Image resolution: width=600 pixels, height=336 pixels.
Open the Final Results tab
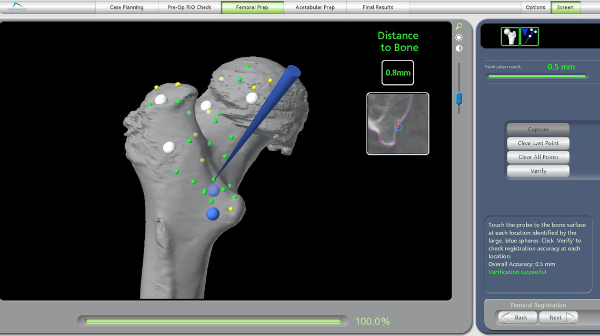pyautogui.click(x=378, y=7)
